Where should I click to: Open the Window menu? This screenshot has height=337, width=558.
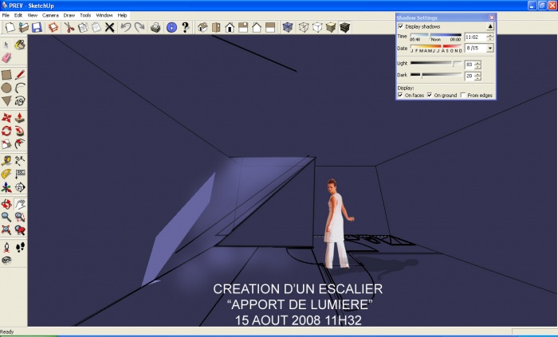(104, 15)
